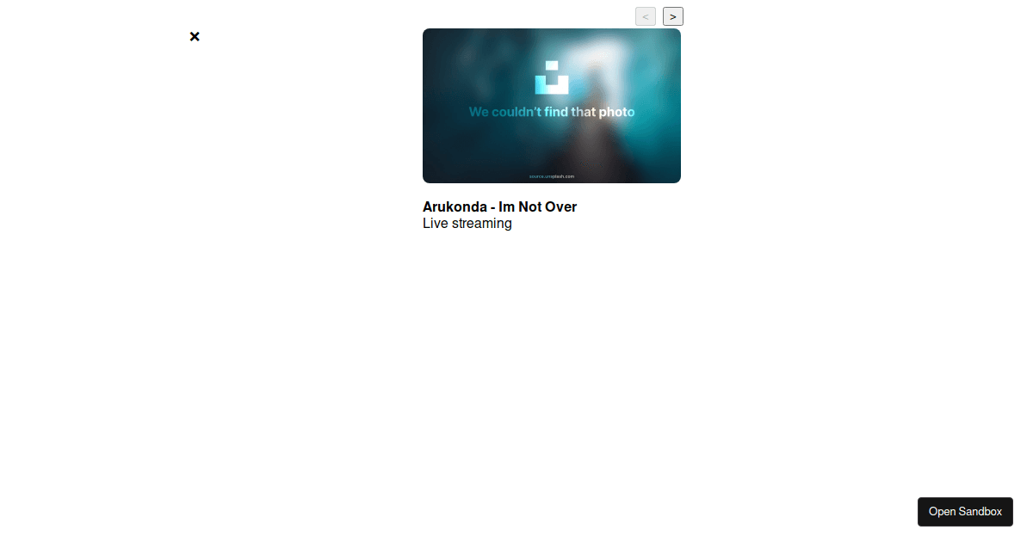The image size is (1033, 542).
Task: Click the word 'find' in the image message
Action: (x=557, y=112)
